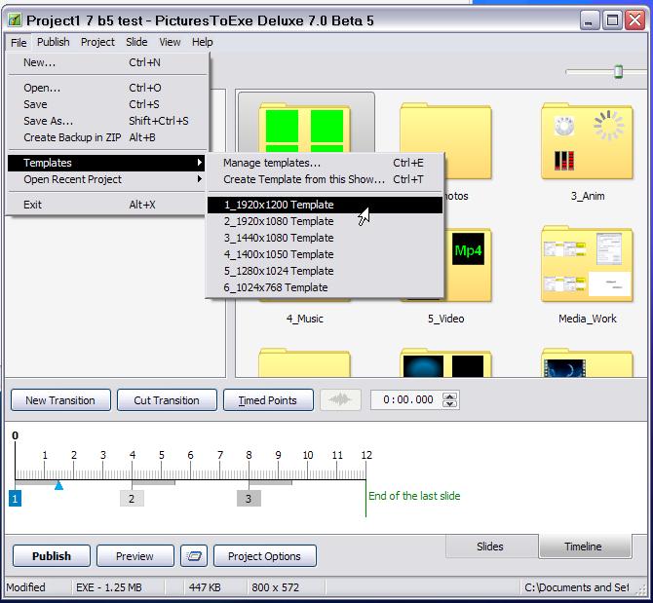Select 5_1280x1024 Template
The height and width of the screenshot is (603, 653).
point(325,271)
